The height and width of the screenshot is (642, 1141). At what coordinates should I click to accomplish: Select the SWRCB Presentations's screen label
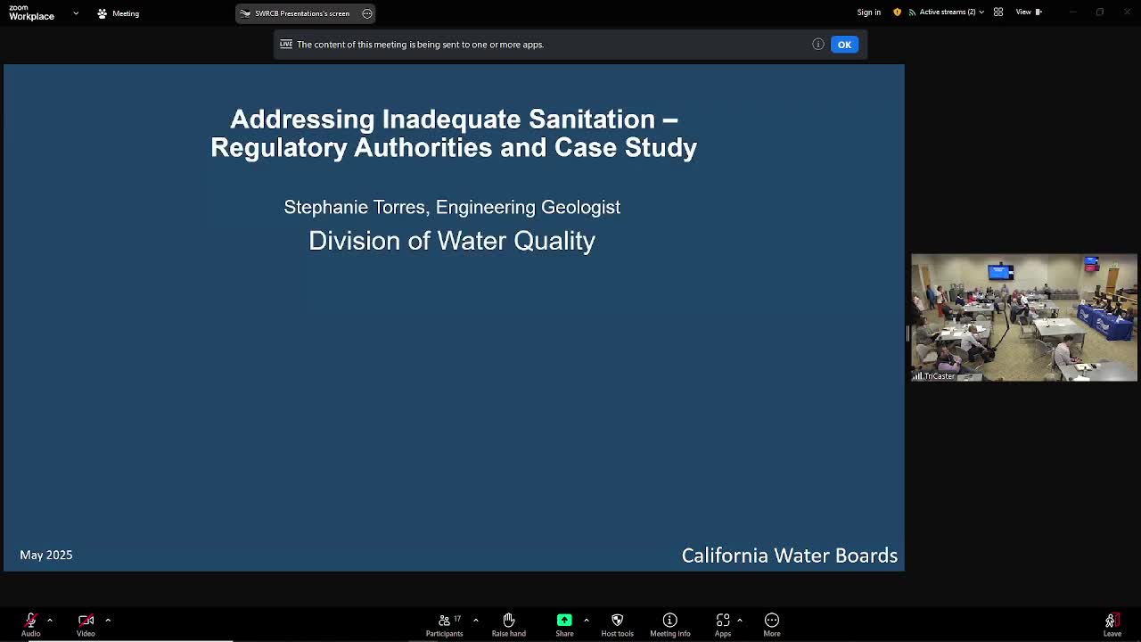coord(301,13)
